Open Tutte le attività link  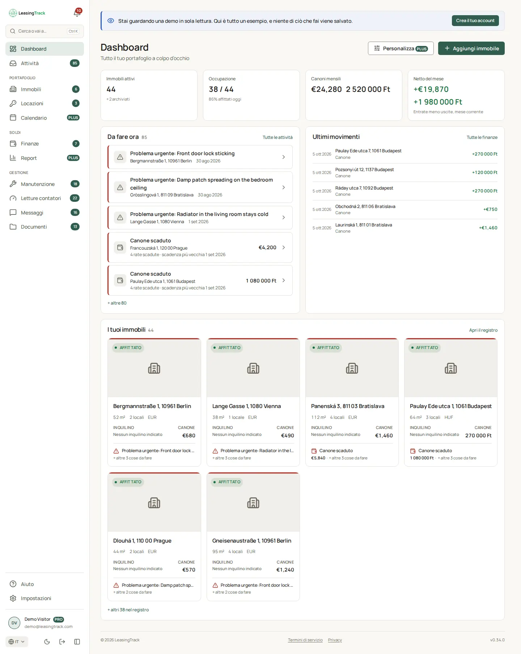click(x=278, y=137)
